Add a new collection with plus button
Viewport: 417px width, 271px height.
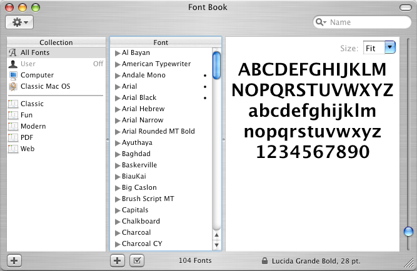pos(14,260)
